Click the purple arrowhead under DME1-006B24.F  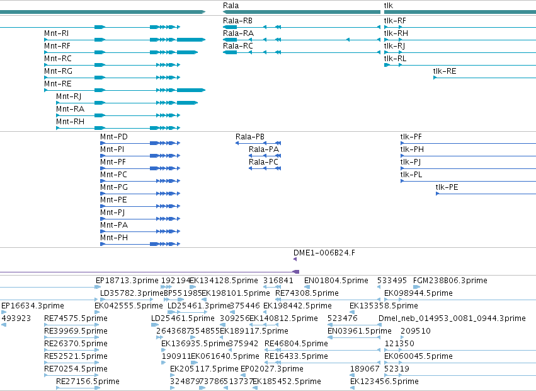pos(295,259)
